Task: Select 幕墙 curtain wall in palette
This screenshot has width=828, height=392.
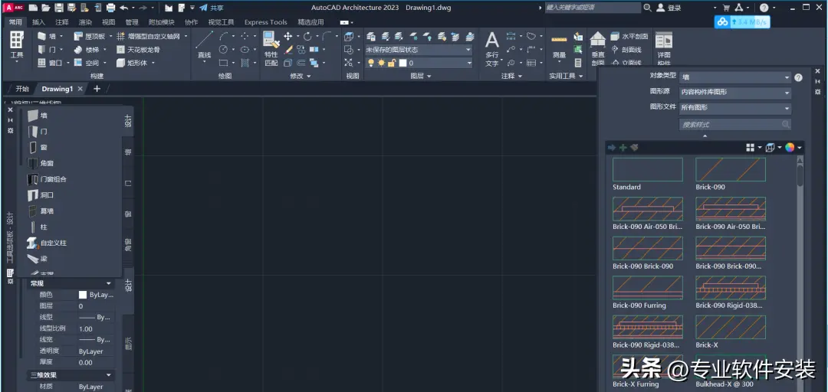Action: click(40, 211)
